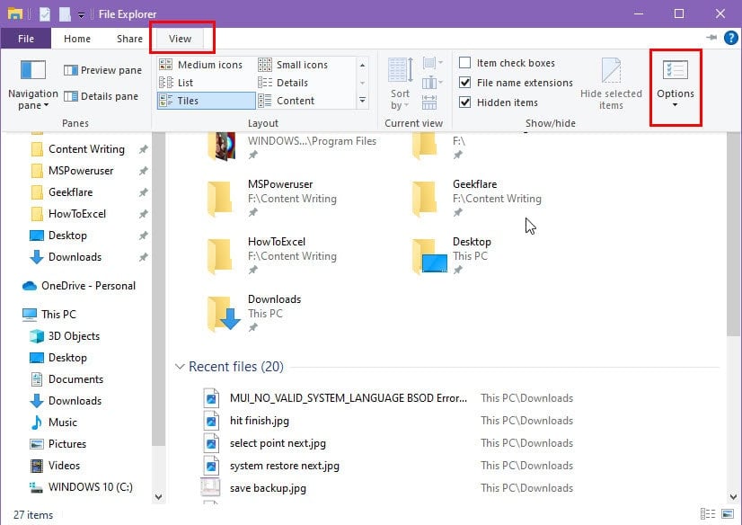Switch to the Home tab
This screenshot has height=525, width=742.
[76, 39]
